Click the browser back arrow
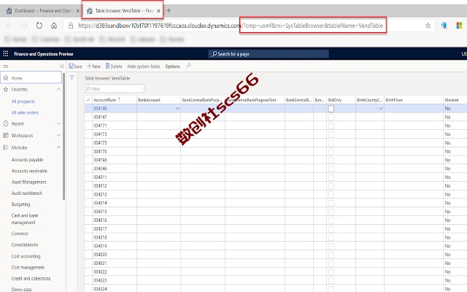 pos(9,26)
